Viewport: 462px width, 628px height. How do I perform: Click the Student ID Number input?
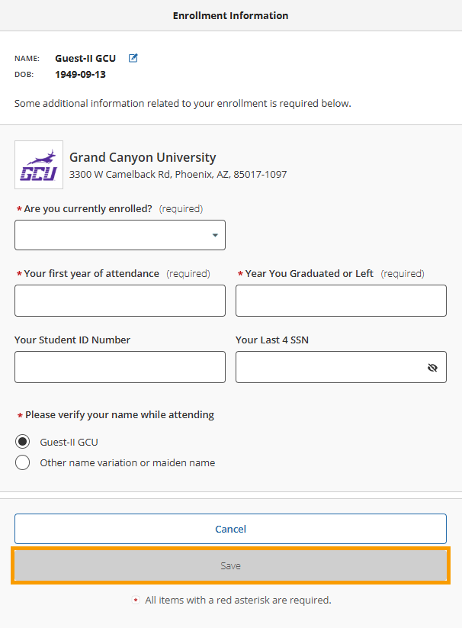click(x=120, y=367)
